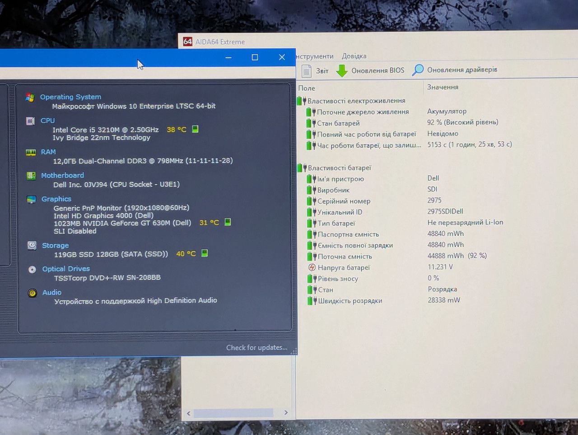
Task: Open the Інструменти menu
Action: pos(315,56)
